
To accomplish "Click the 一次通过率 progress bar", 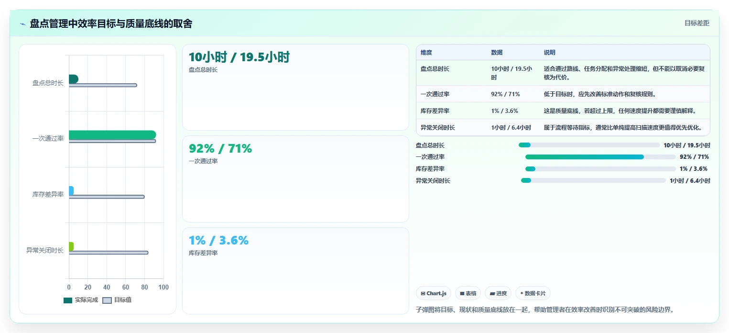I will (600, 157).
